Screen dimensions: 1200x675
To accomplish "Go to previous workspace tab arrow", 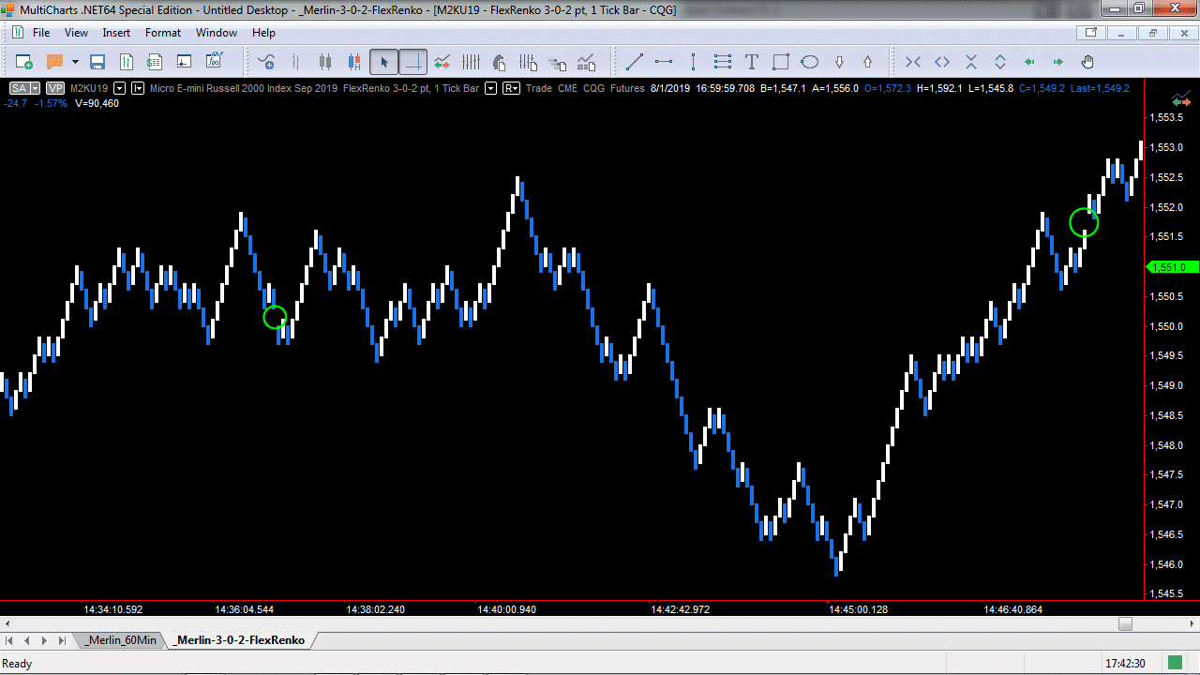I will 28,640.
